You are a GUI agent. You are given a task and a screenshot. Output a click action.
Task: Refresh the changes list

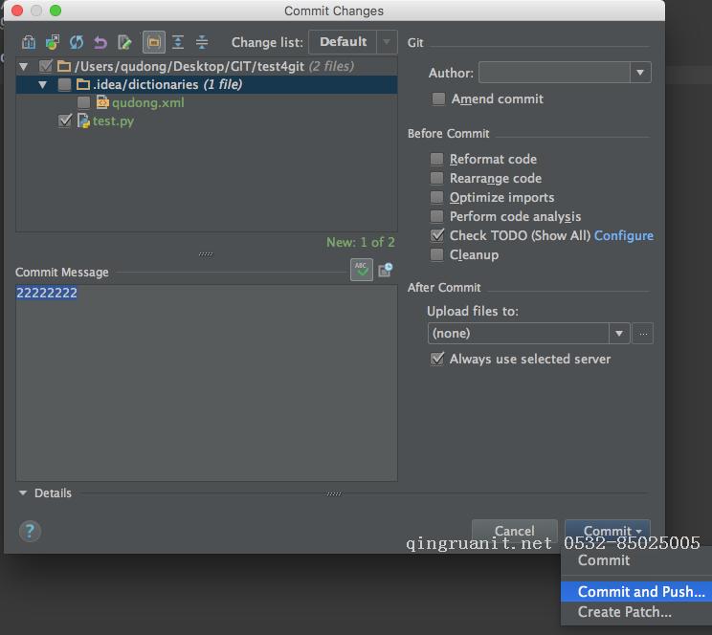pos(77,42)
